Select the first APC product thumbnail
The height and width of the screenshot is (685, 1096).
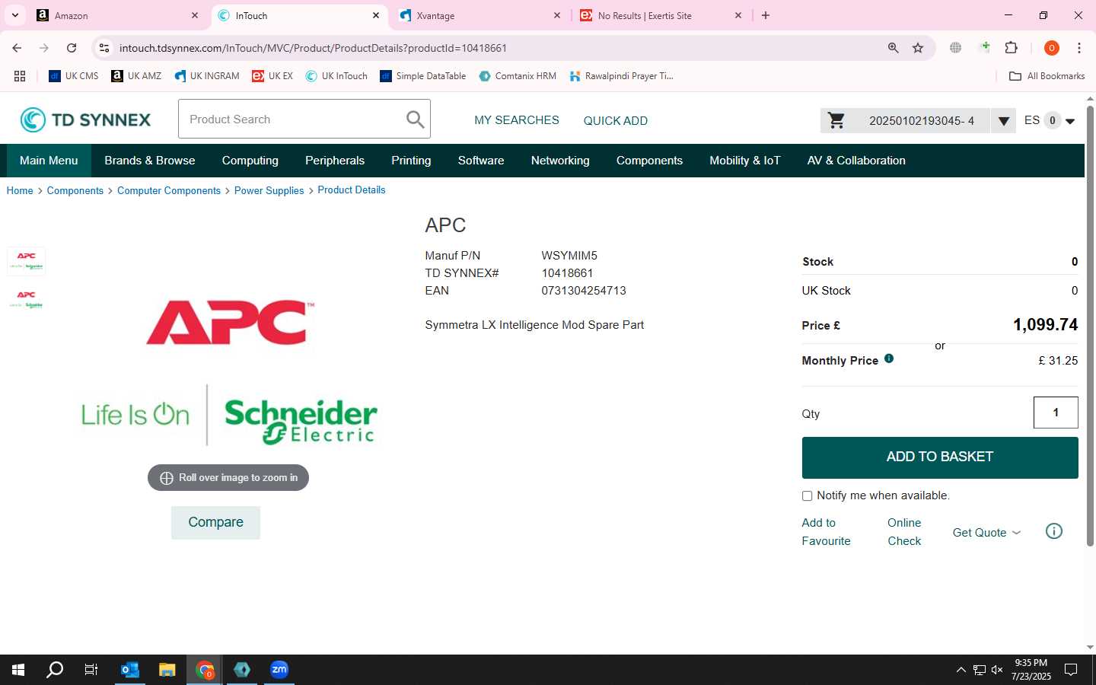coord(26,260)
